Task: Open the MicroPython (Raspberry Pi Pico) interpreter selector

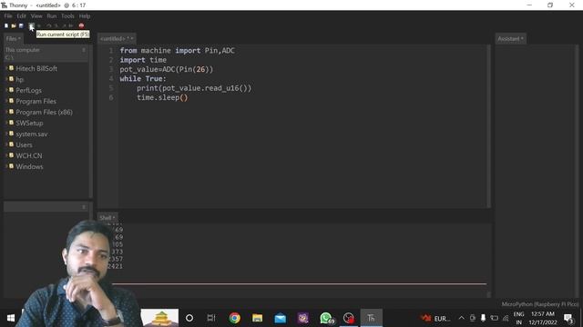Action: point(540,304)
